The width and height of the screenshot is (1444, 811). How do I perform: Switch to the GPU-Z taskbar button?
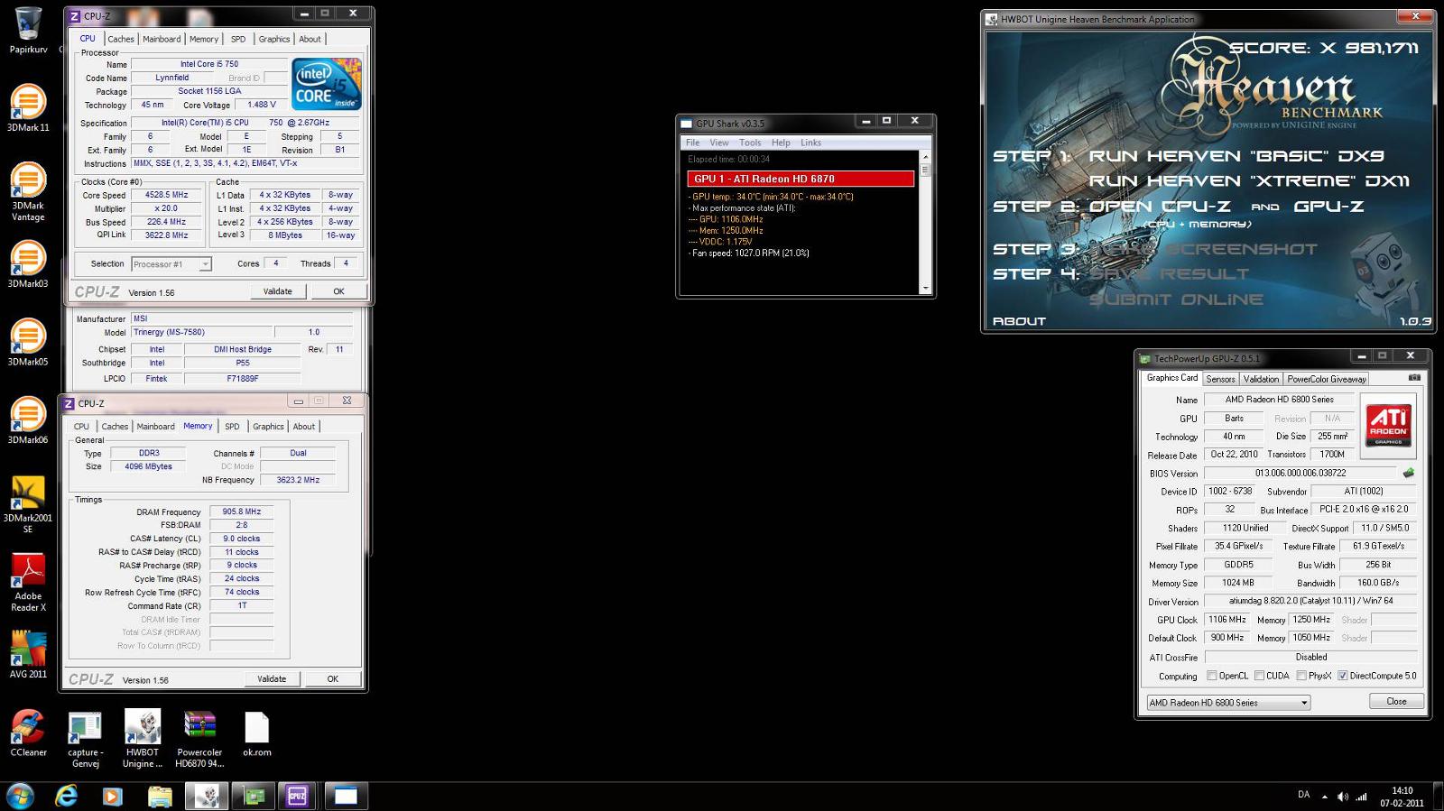click(x=253, y=796)
